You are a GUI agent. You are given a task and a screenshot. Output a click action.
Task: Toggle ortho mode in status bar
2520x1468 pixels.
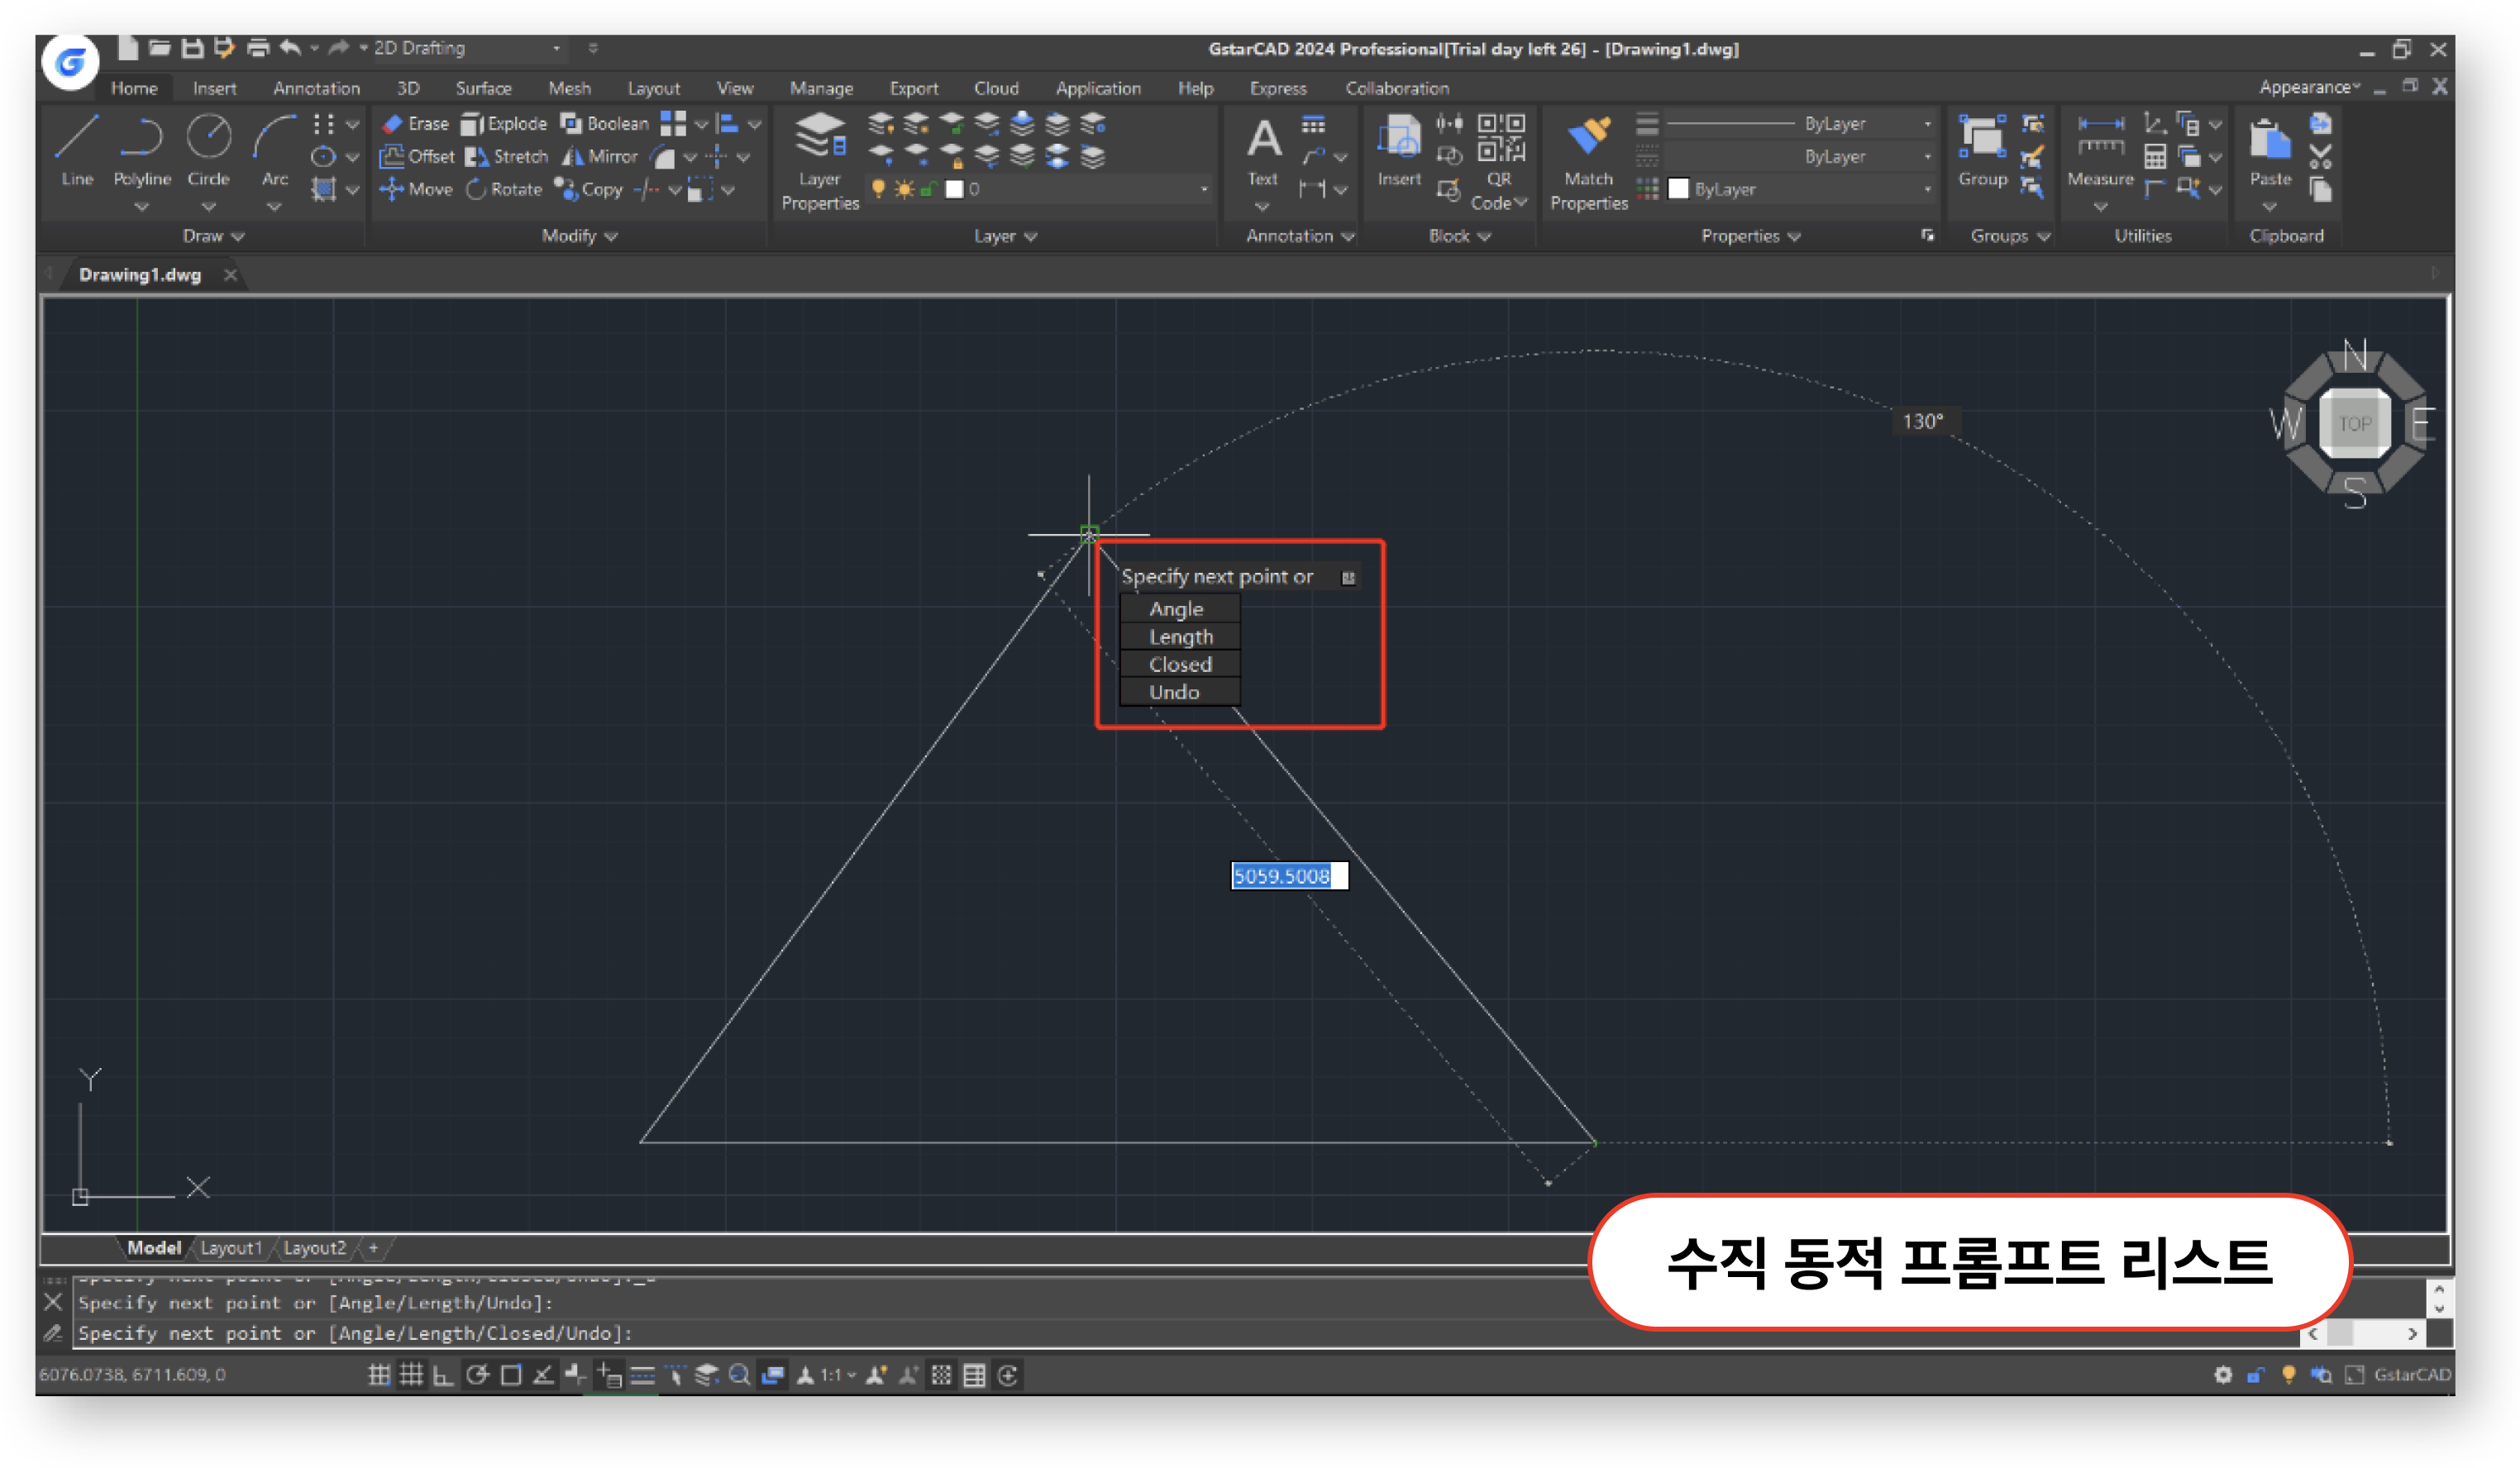(x=443, y=1375)
